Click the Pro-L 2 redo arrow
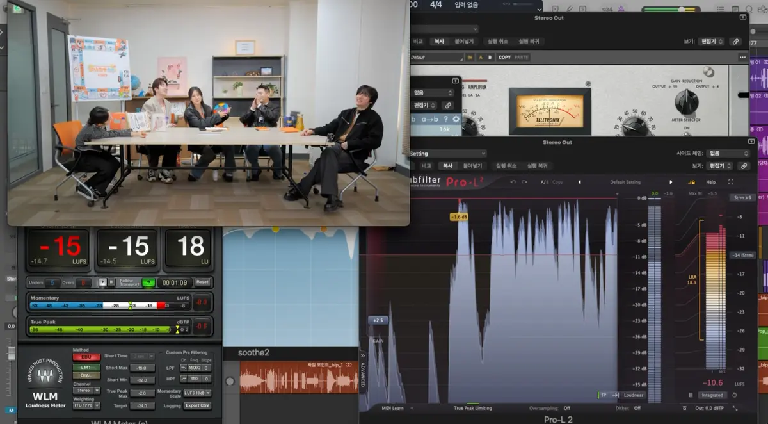This screenshot has width=768, height=424. tap(524, 182)
